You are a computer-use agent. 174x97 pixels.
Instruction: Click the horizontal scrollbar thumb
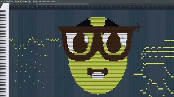pyautogui.click(x=62, y=4)
